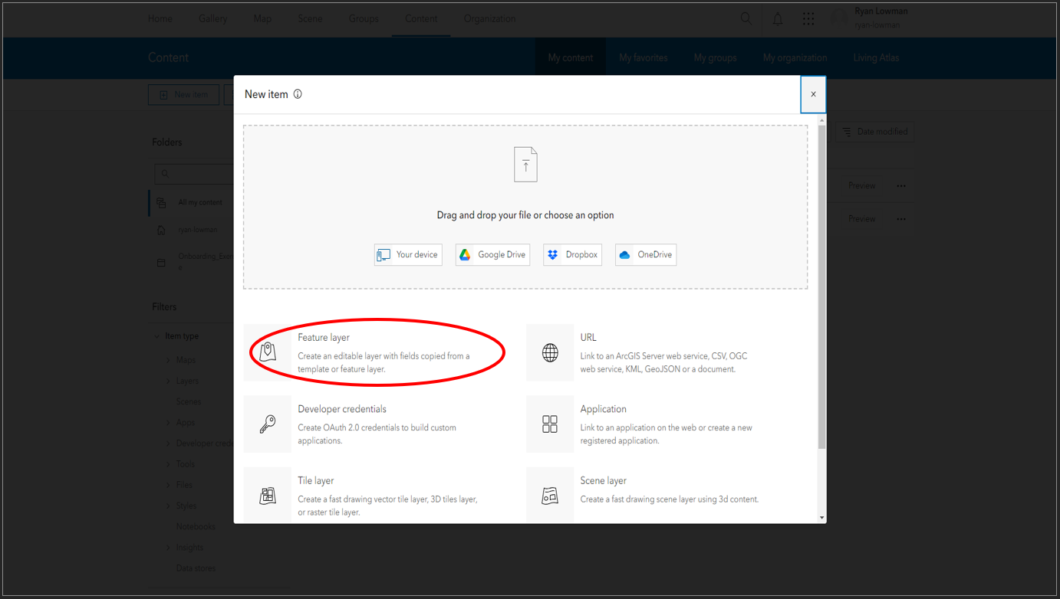Open the Date modified sort dropdown
Image resolution: width=1060 pixels, height=599 pixels.
[874, 131]
